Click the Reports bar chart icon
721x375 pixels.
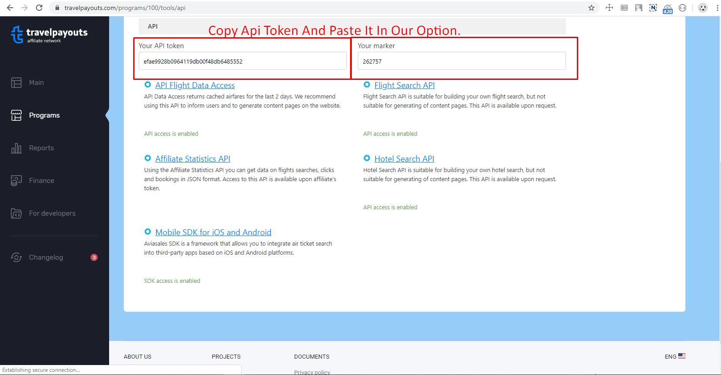(16, 148)
